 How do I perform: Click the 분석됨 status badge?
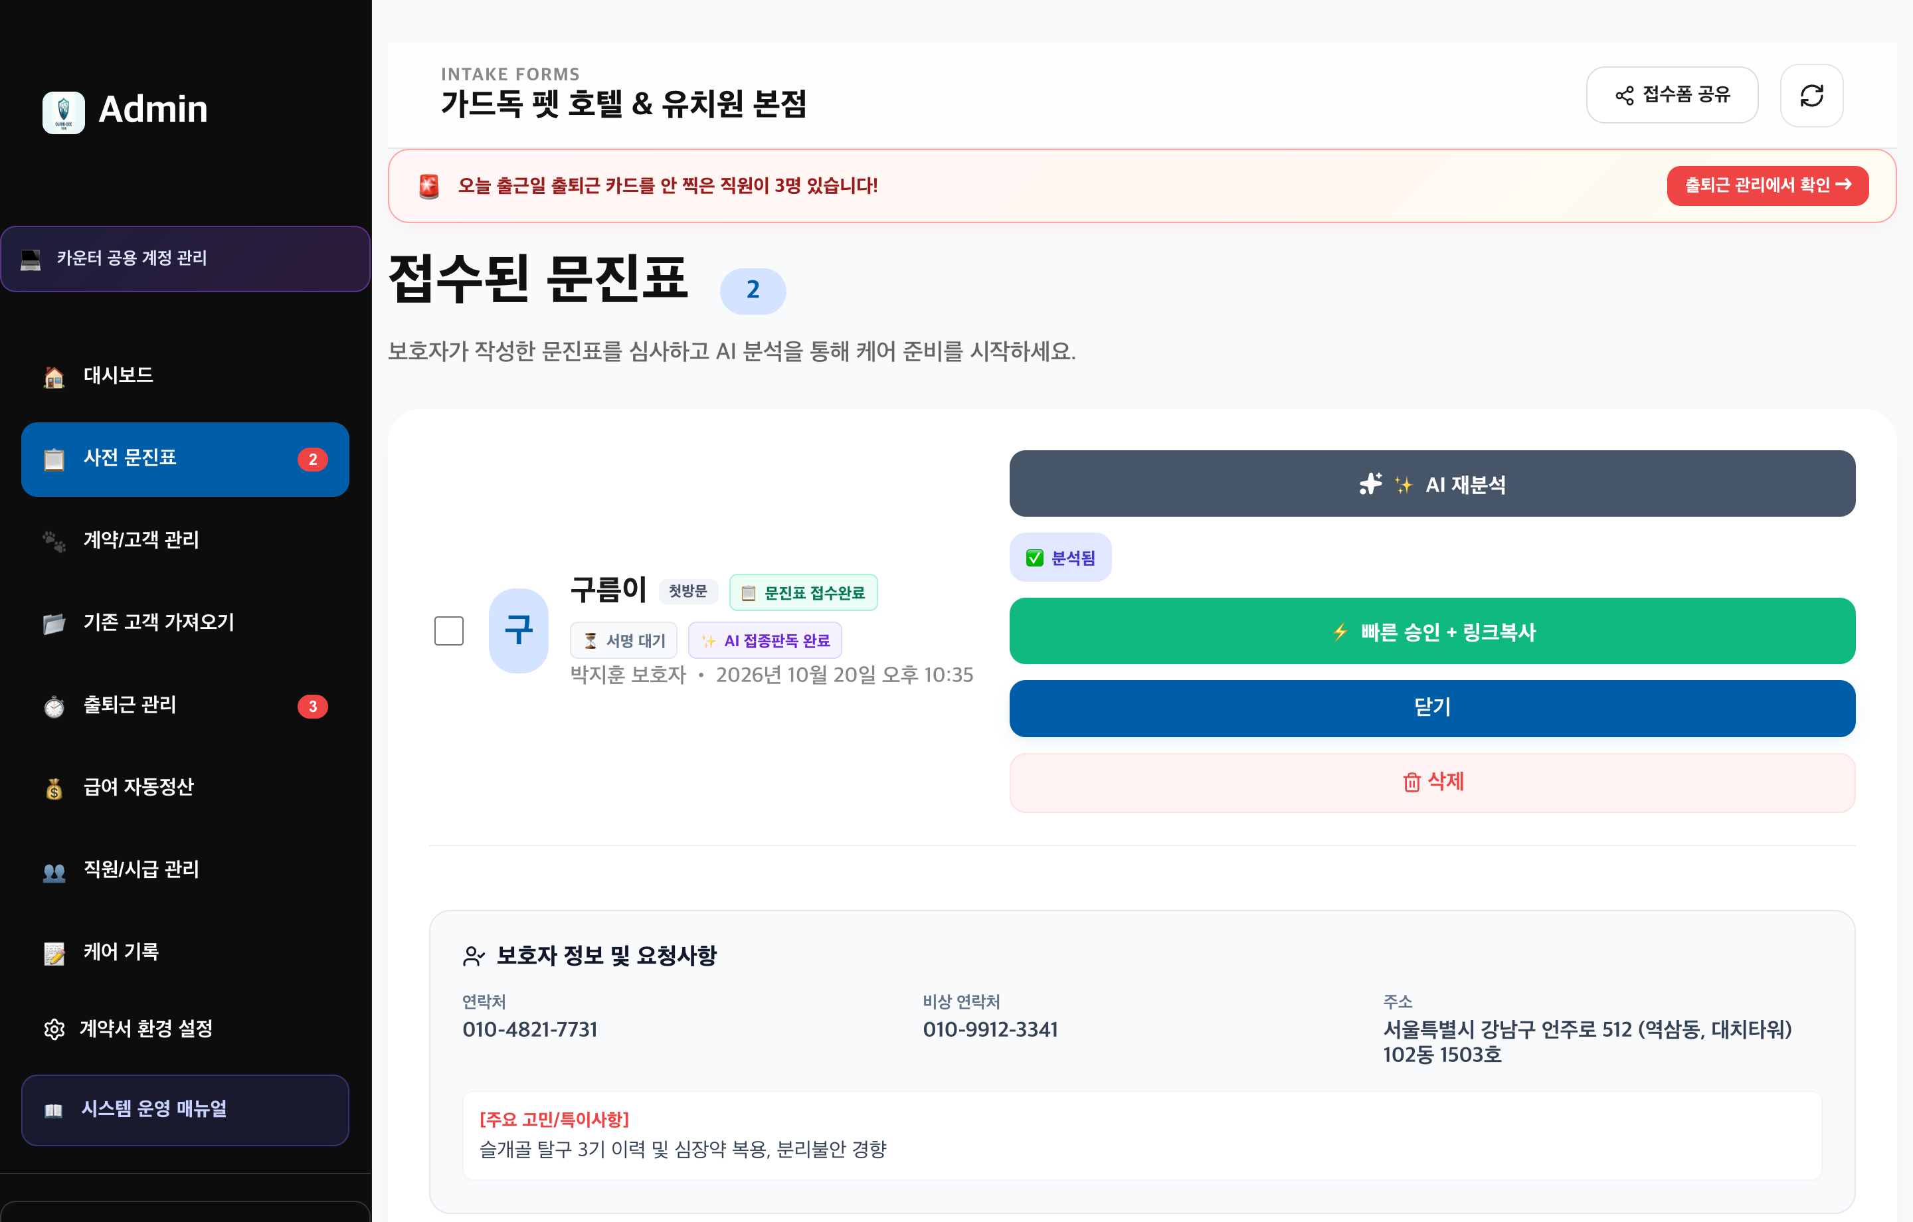click(x=1059, y=558)
